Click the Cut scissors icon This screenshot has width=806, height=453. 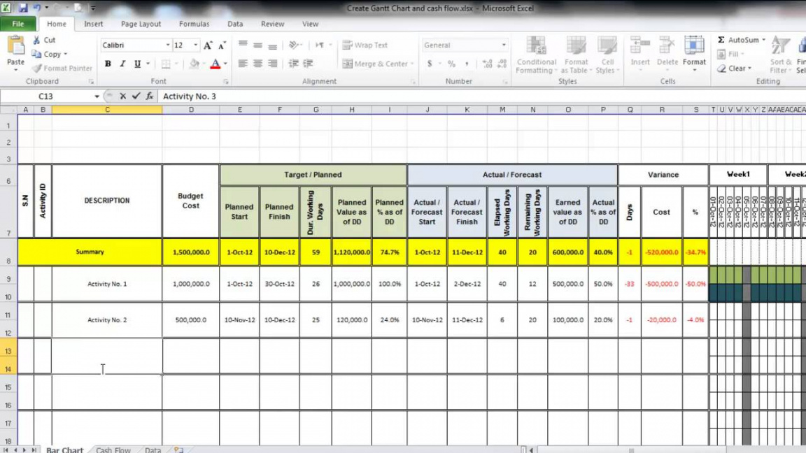click(36, 41)
